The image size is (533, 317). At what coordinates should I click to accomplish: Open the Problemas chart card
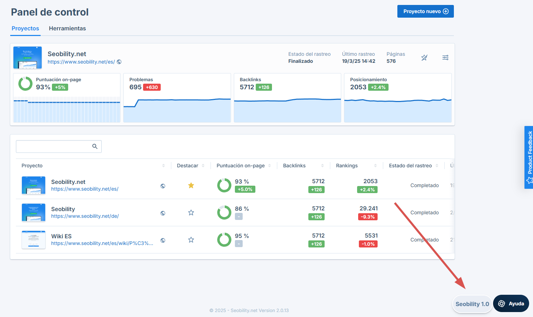(177, 98)
